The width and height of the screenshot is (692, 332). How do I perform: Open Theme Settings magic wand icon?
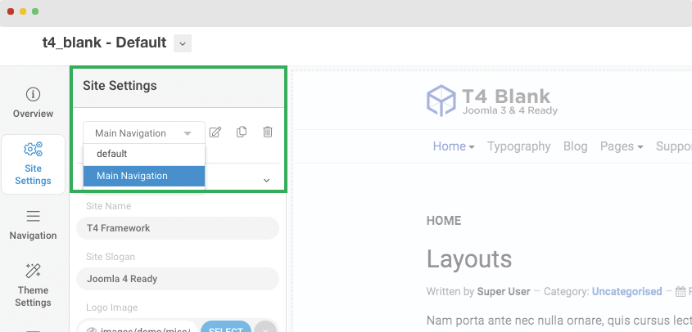pyautogui.click(x=33, y=271)
